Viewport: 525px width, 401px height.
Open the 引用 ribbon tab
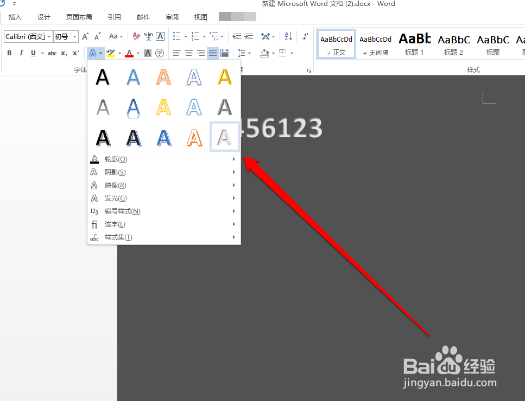click(x=114, y=17)
